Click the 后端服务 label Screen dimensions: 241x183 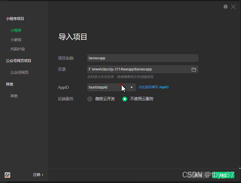(65, 99)
